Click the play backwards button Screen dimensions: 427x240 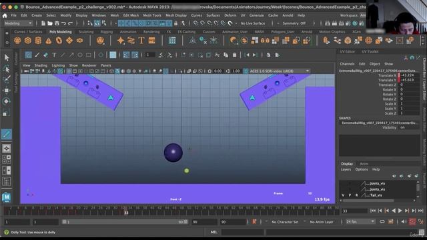393,211
